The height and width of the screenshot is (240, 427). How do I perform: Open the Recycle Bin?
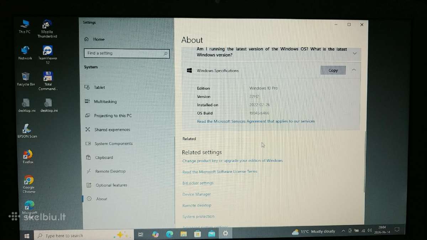pyautogui.click(x=26, y=79)
